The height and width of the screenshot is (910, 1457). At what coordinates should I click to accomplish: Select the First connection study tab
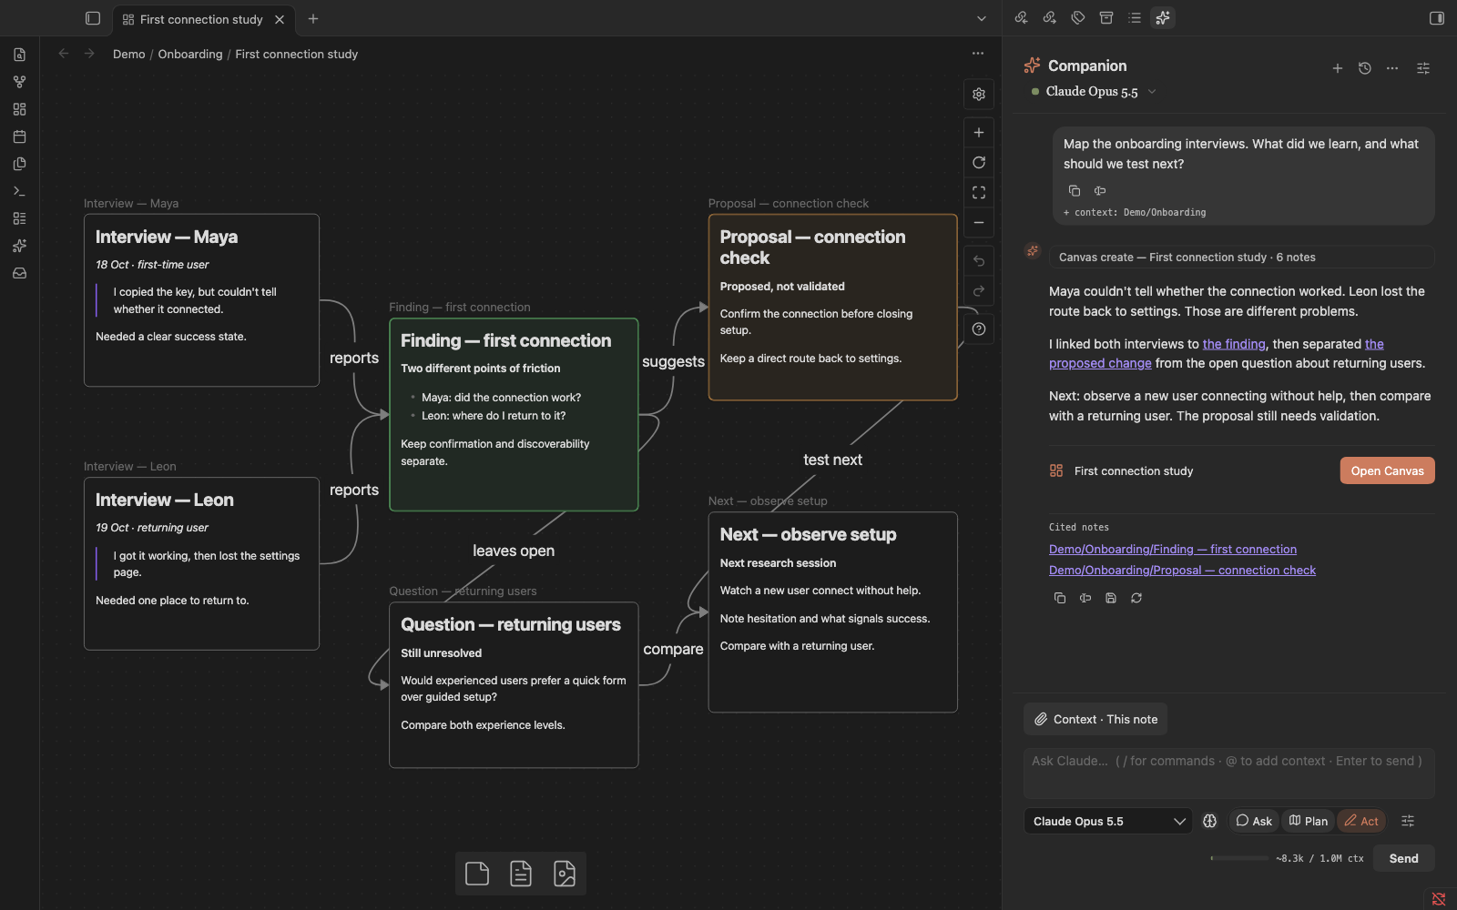tap(201, 19)
